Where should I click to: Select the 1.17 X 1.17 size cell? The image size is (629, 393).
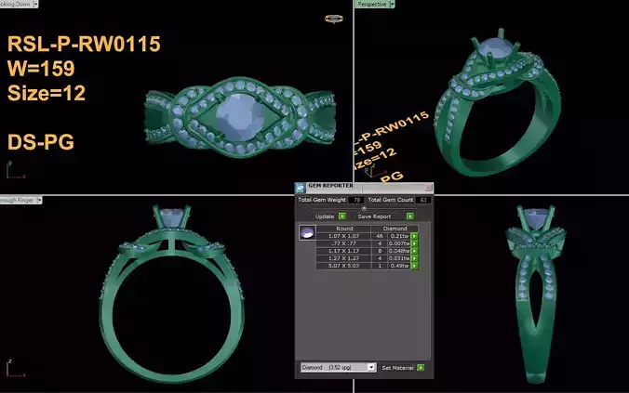pyautogui.click(x=343, y=251)
